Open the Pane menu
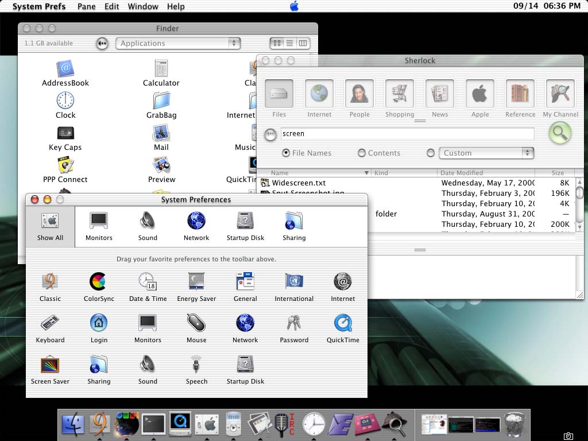Image resolution: width=588 pixels, height=441 pixels. [x=86, y=6]
